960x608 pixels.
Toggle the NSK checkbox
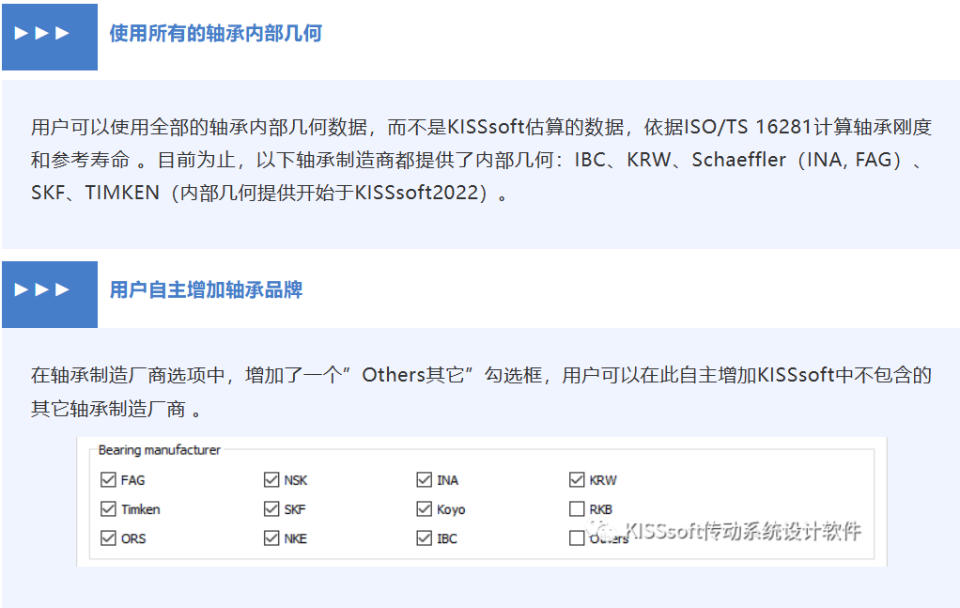coord(271,479)
